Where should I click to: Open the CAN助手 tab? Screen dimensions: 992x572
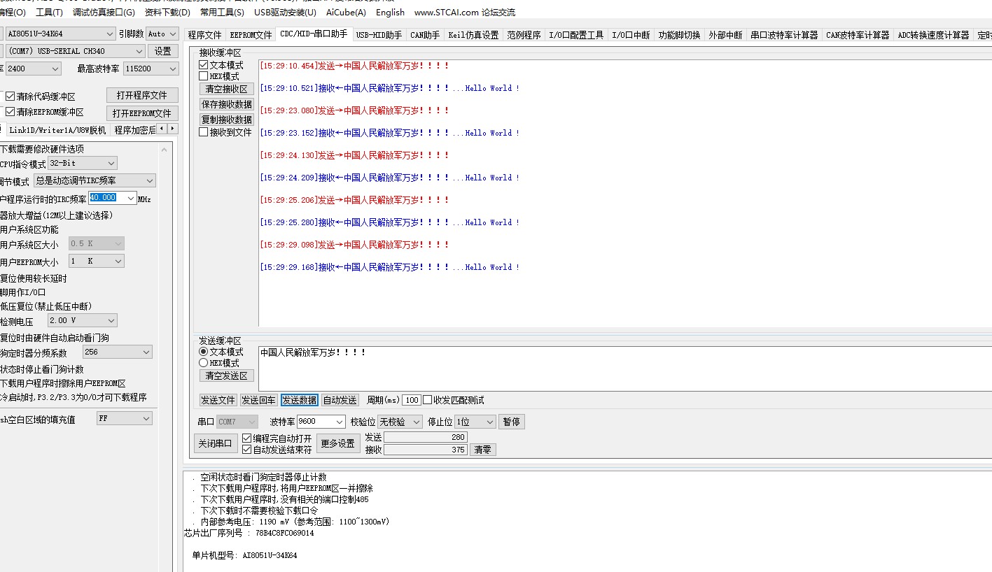pos(424,34)
